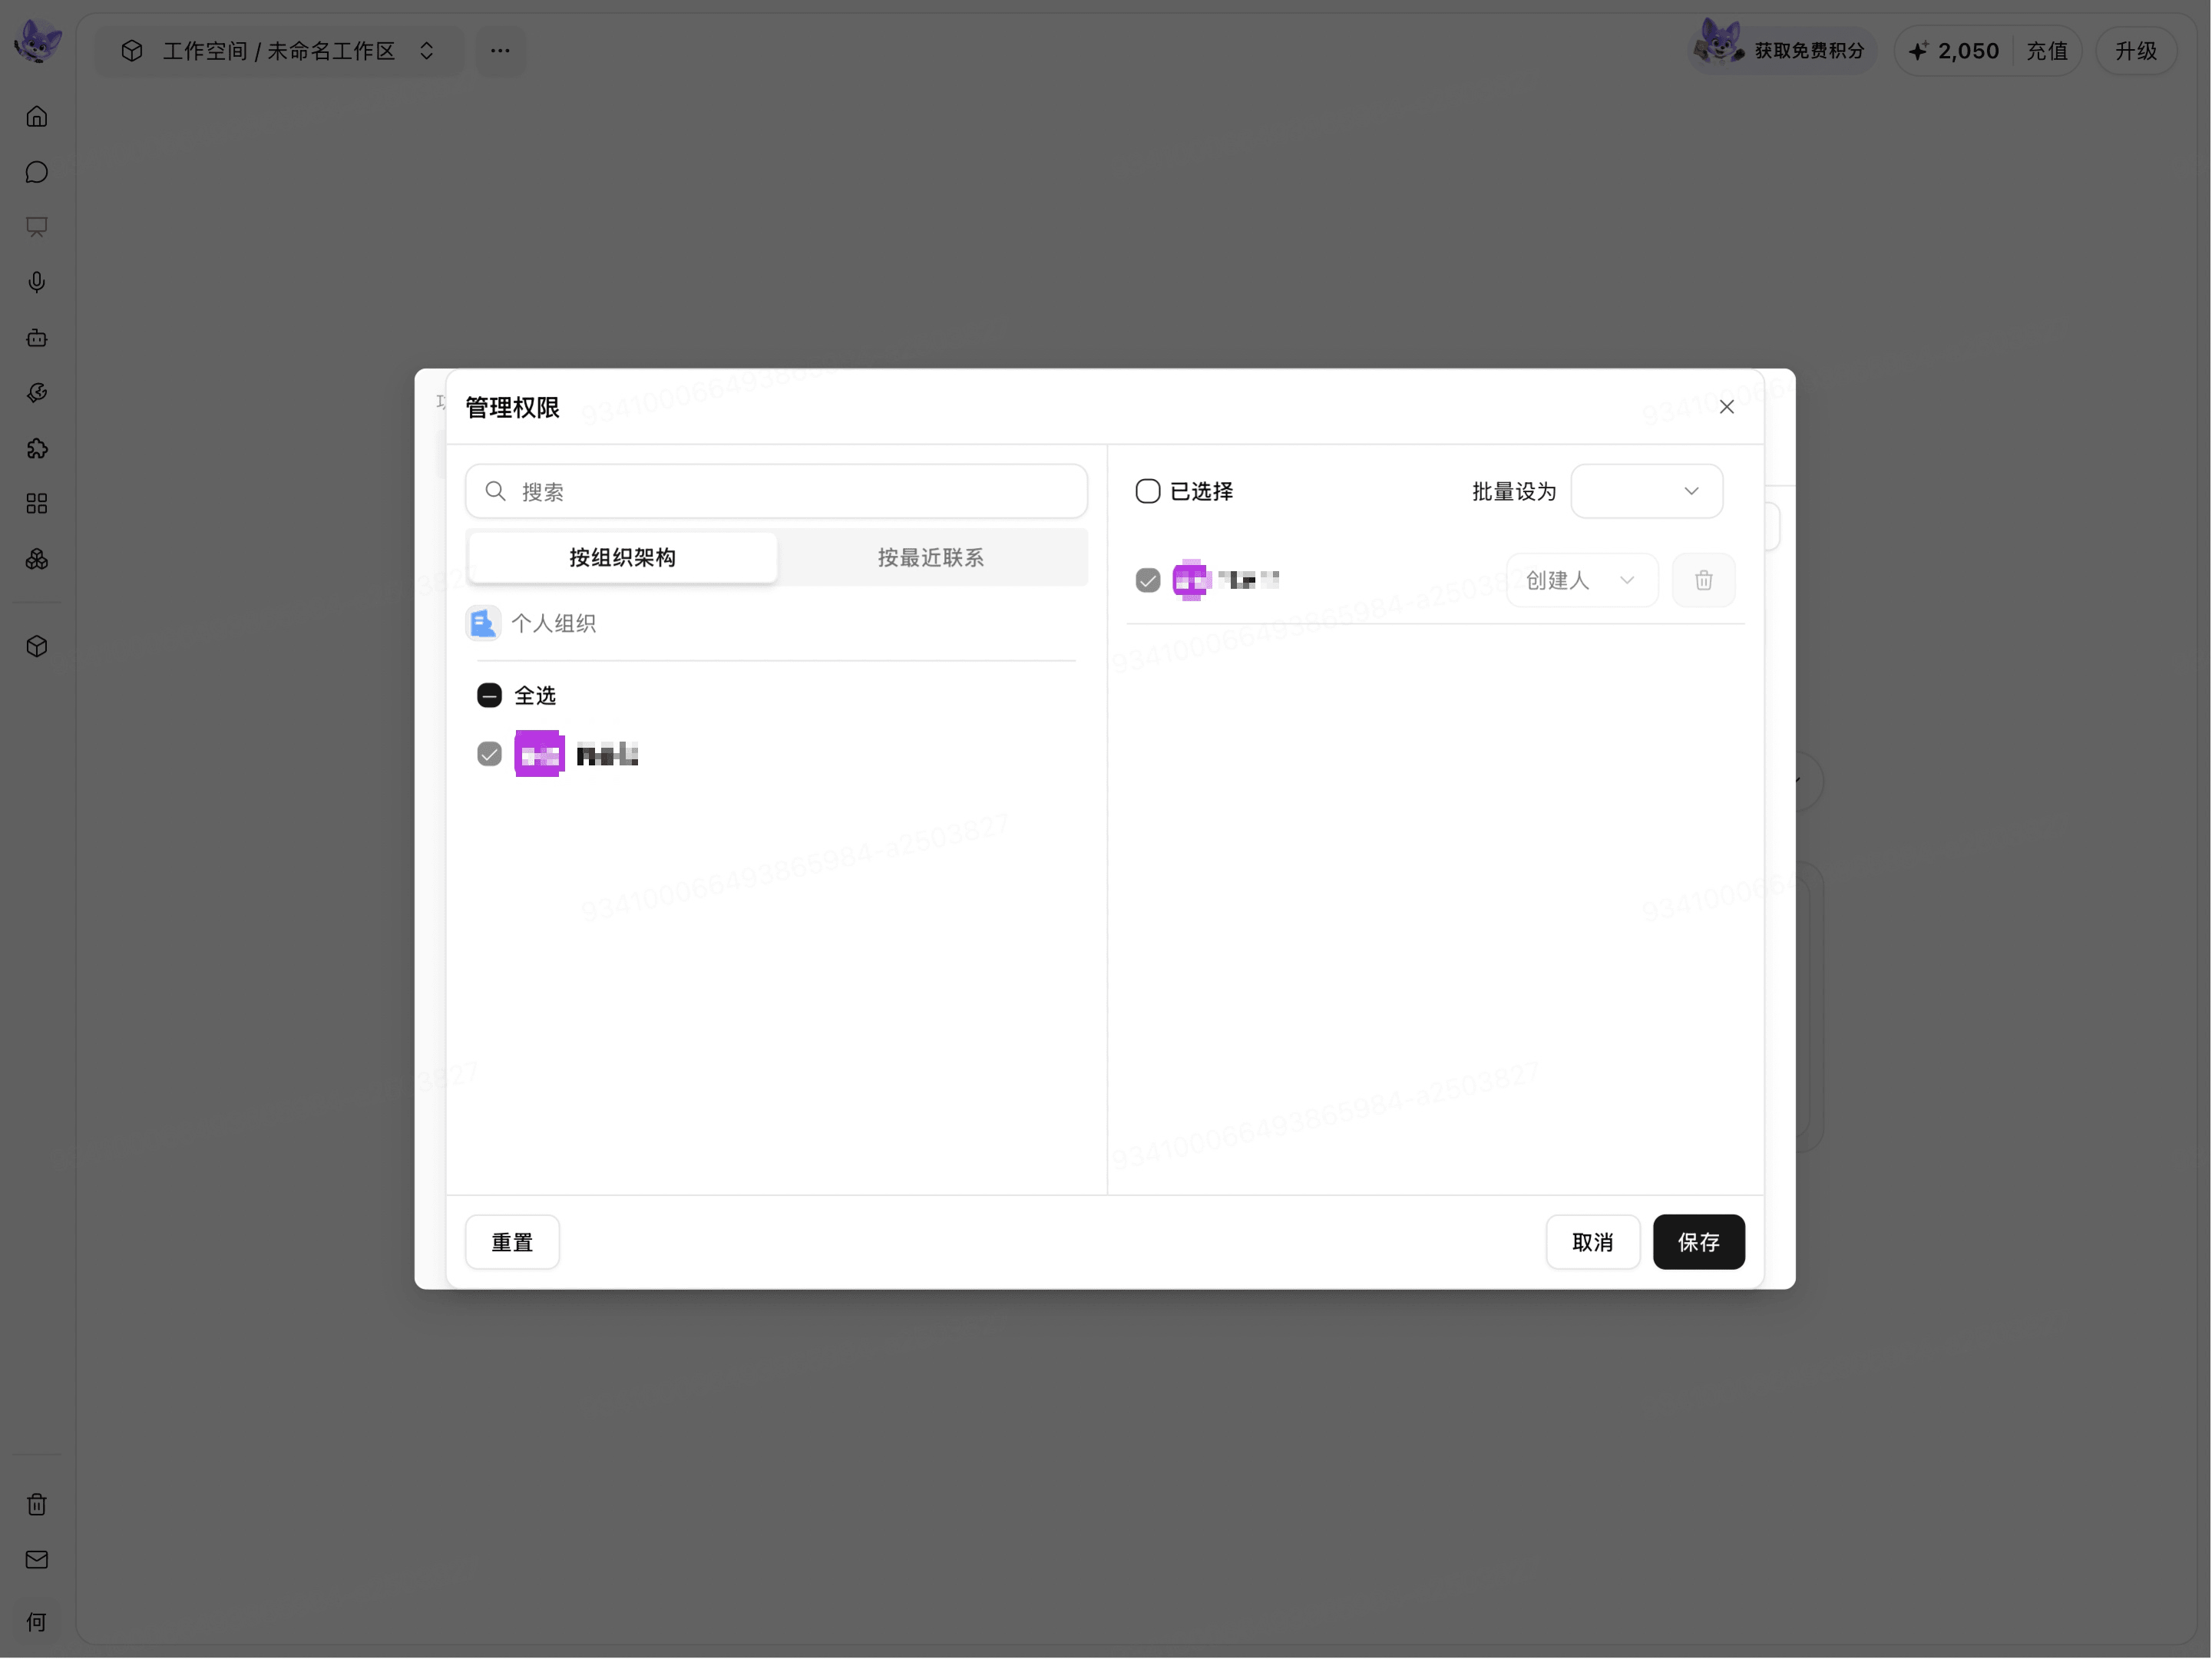Open the robot agent icon in sidebar
The image size is (2212, 1659).
tap(37, 338)
